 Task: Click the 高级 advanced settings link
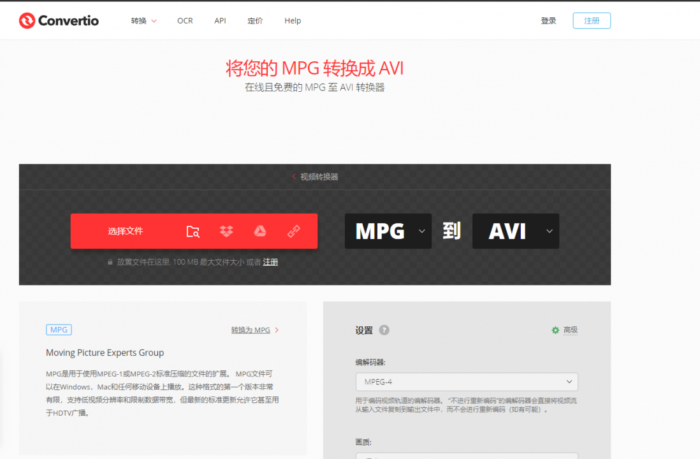570,330
